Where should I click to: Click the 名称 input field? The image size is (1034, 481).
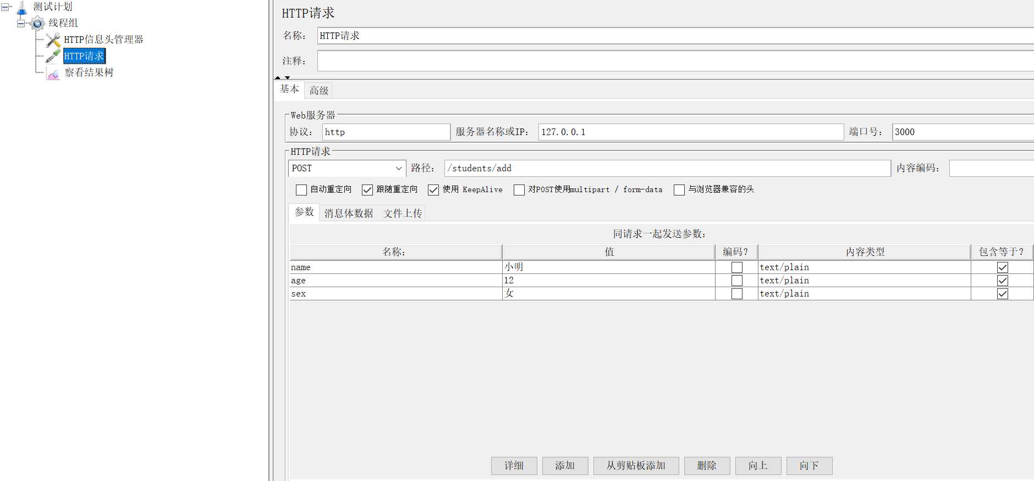coord(675,36)
